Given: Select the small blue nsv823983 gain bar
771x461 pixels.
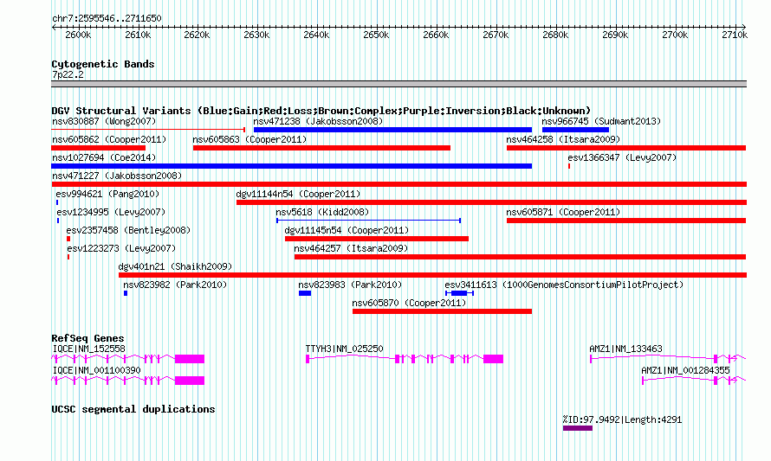Looking at the screenshot, I should (305, 293).
